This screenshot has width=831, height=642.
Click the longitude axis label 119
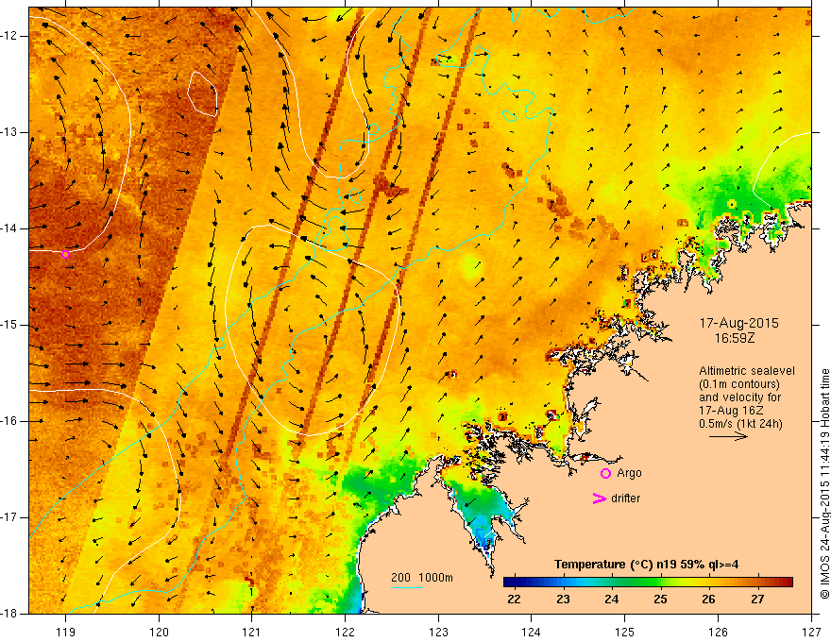click(x=66, y=632)
